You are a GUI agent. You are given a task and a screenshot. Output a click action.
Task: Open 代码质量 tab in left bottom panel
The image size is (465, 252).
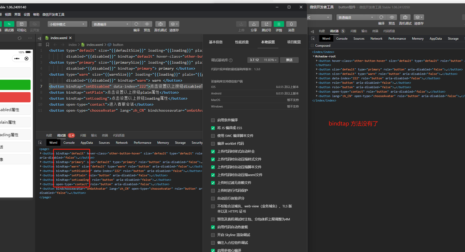(119, 135)
